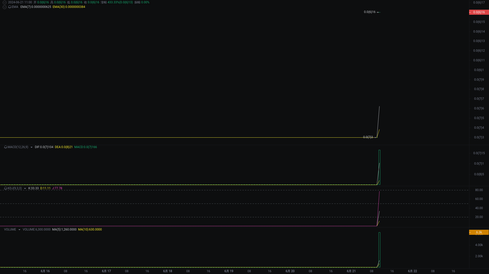
Task: Click the alert bell on the MACD indicator
Action: pyautogui.click(x=5, y=147)
